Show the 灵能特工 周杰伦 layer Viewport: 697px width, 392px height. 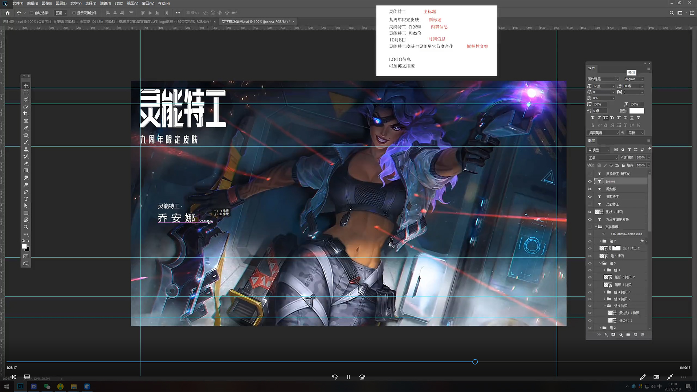point(590,174)
